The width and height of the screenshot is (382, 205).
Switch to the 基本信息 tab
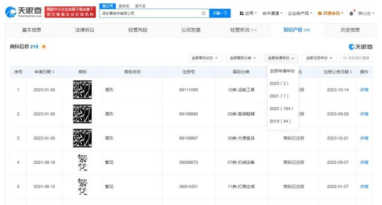pyautogui.click(x=32, y=30)
